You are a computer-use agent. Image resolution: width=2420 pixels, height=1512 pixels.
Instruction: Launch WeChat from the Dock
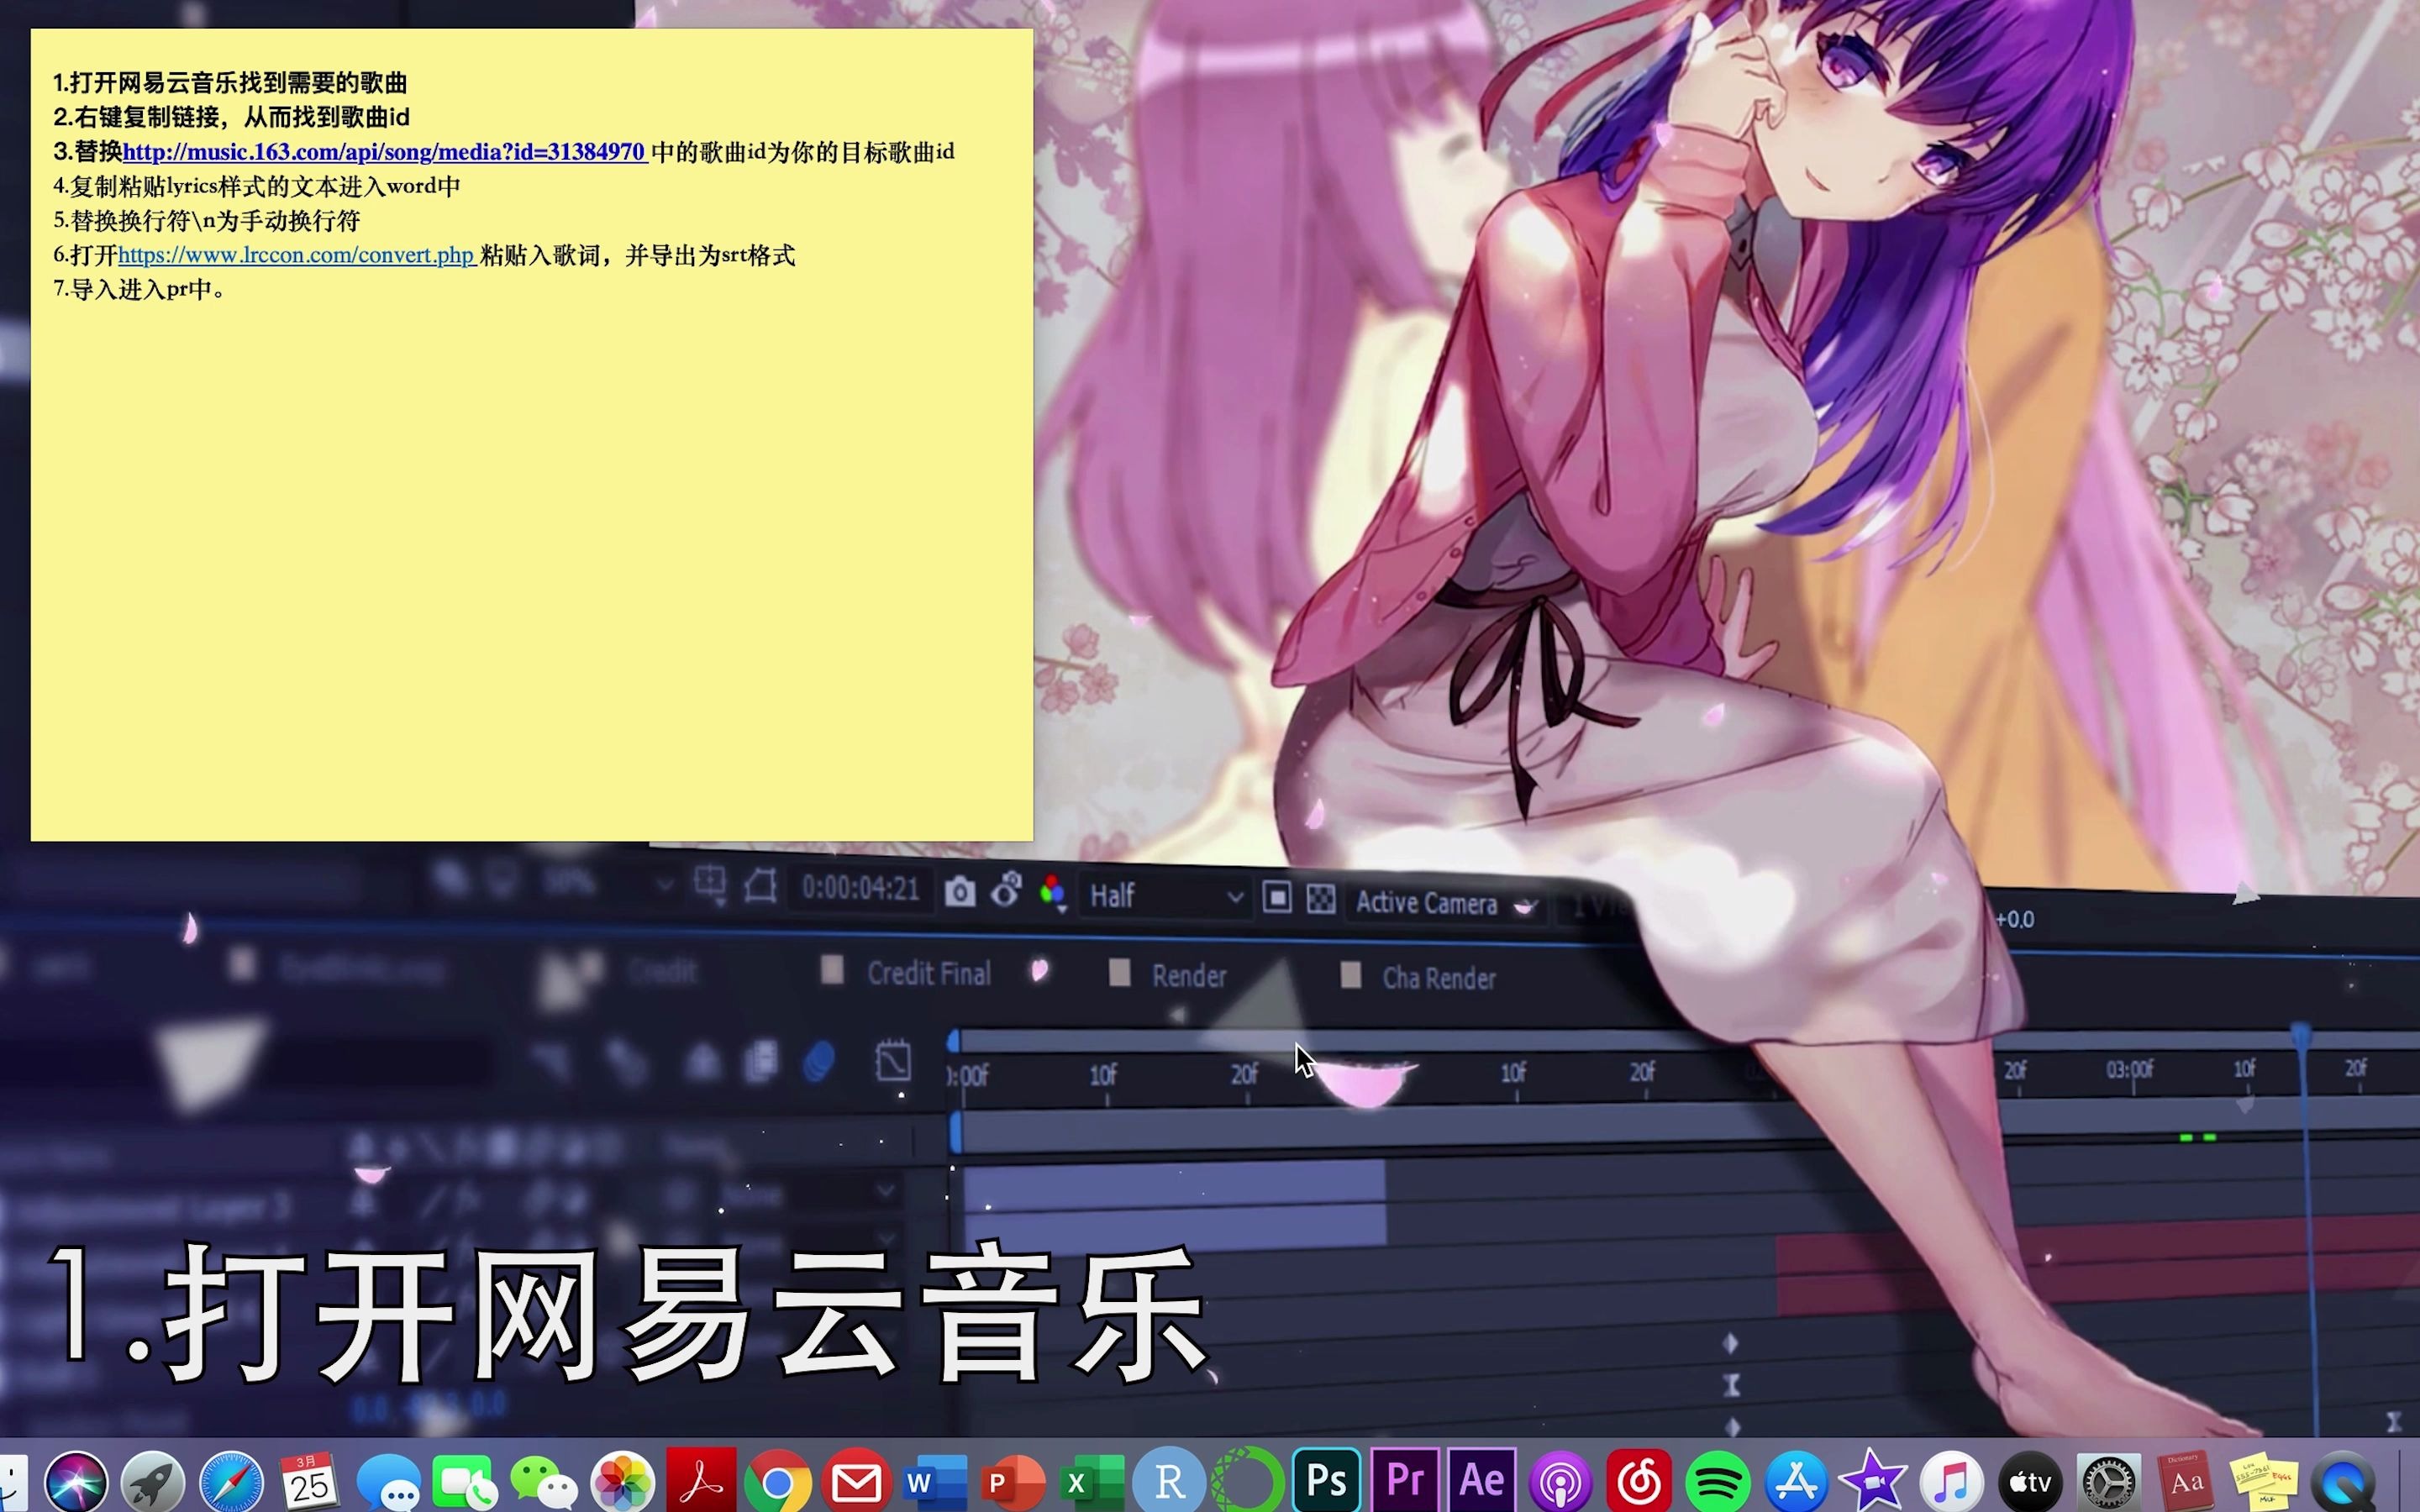point(543,1481)
